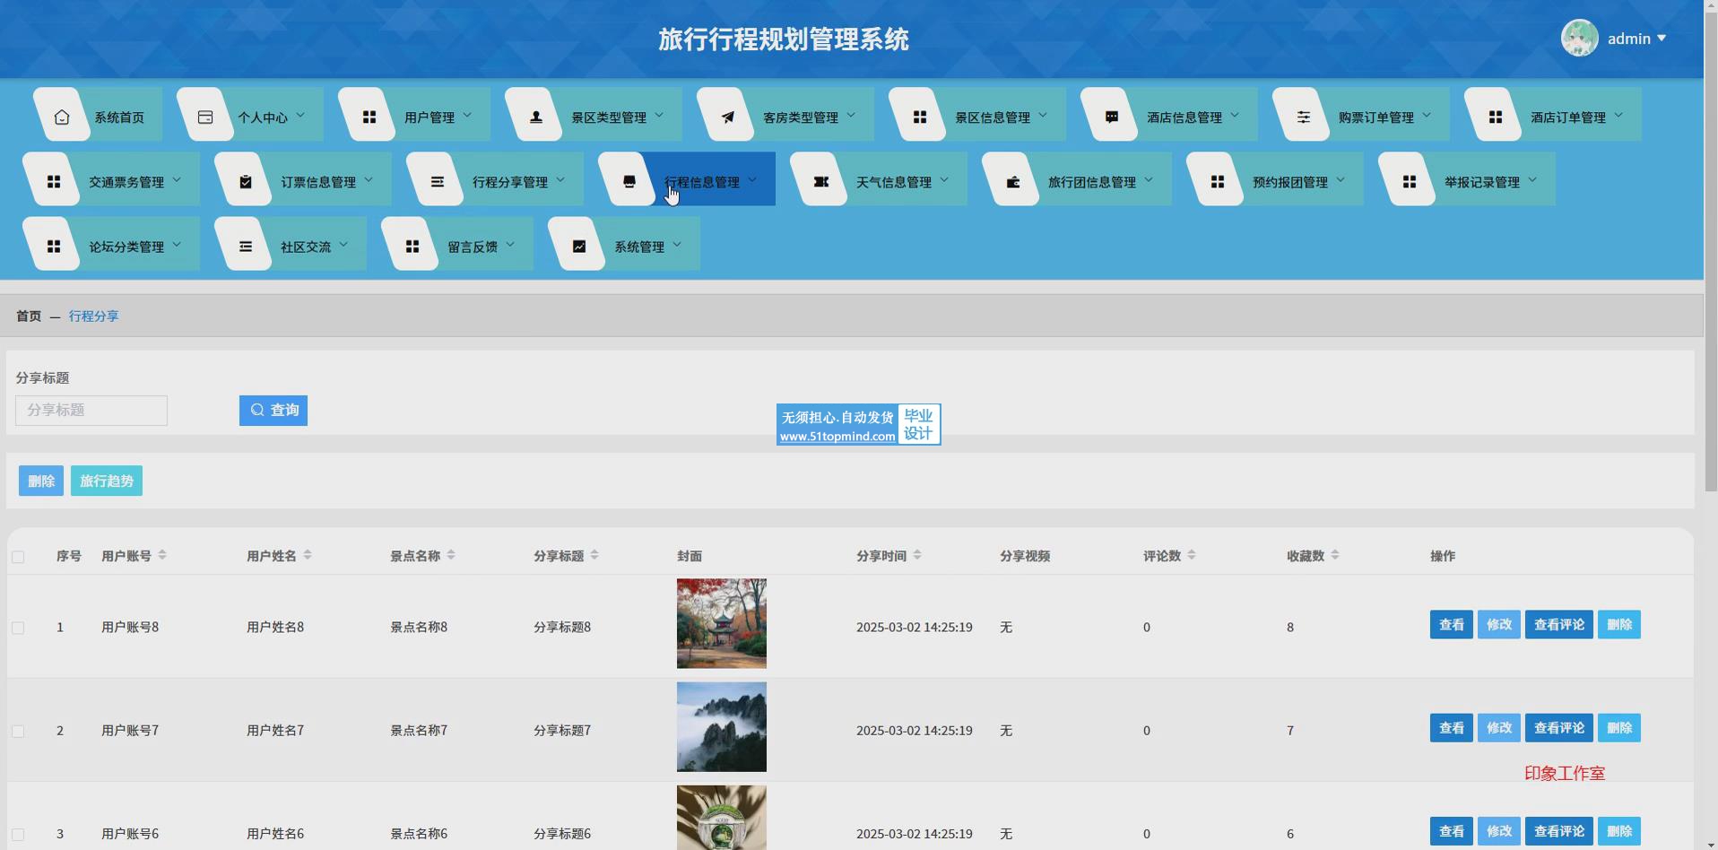
Task: Focus the 分享标题 search input field
Action: (x=91, y=411)
